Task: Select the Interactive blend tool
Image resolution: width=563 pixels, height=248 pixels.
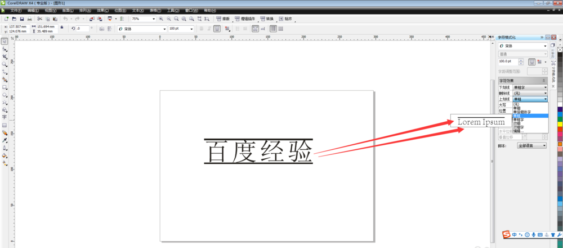Action: 5,133
